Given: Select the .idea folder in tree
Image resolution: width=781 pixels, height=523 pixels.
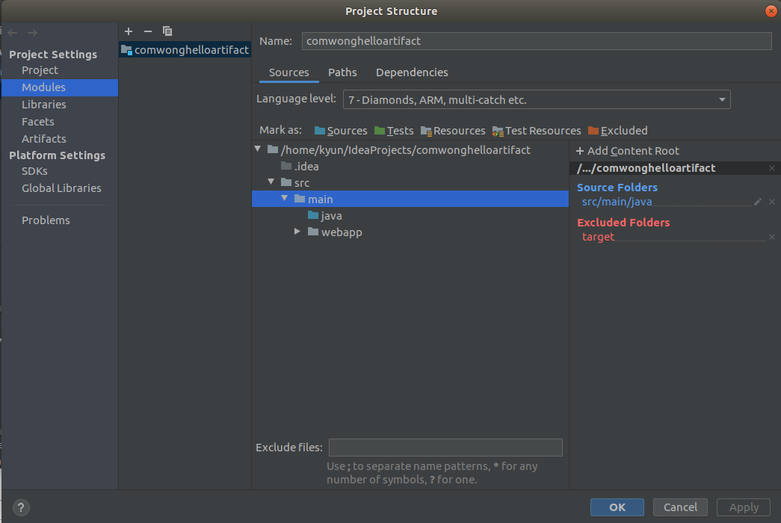Looking at the screenshot, I should coord(300,167).
